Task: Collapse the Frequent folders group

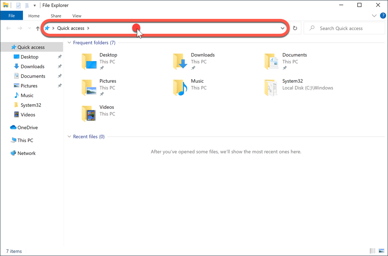Action: 69,43
